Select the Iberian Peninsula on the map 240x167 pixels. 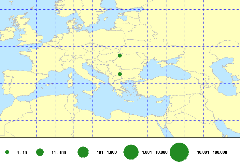16,81
